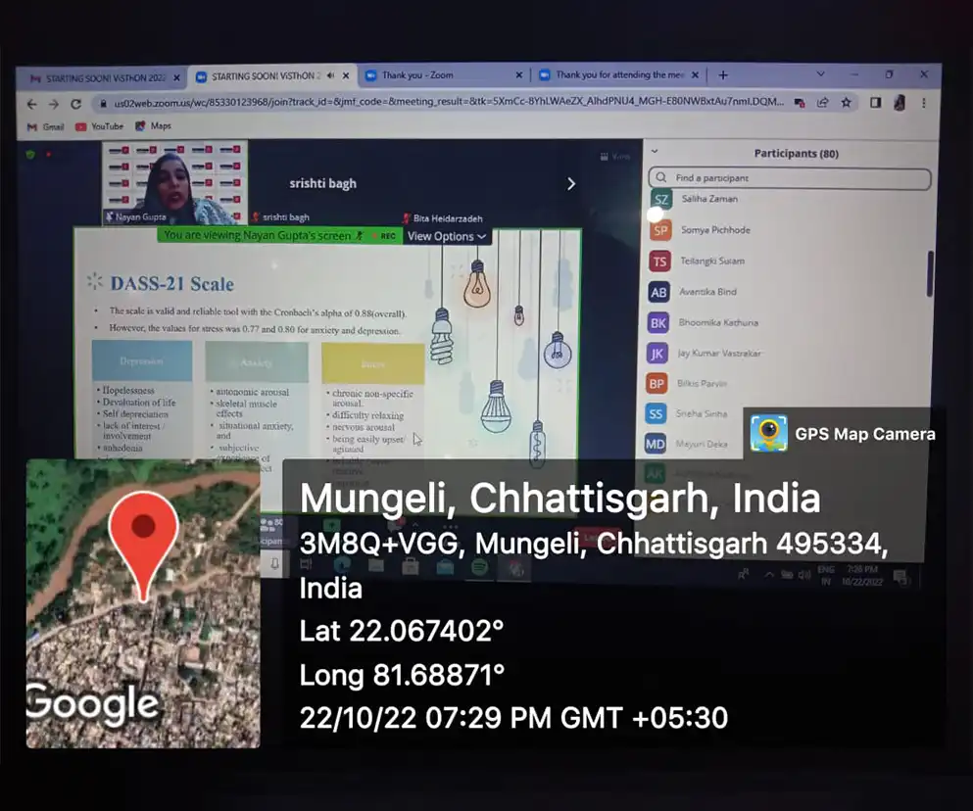
Task: Click the MD avatar for Mayuri Deka
Action: pos(655,444)
